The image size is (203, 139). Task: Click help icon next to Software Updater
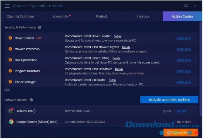31,100
